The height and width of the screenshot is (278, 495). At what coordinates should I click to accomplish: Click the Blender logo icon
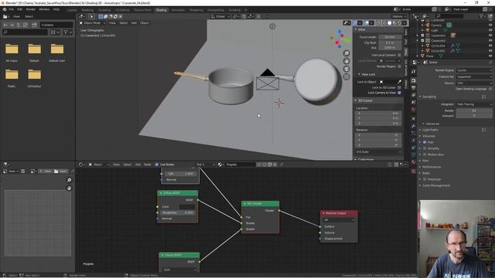(5, 9)
